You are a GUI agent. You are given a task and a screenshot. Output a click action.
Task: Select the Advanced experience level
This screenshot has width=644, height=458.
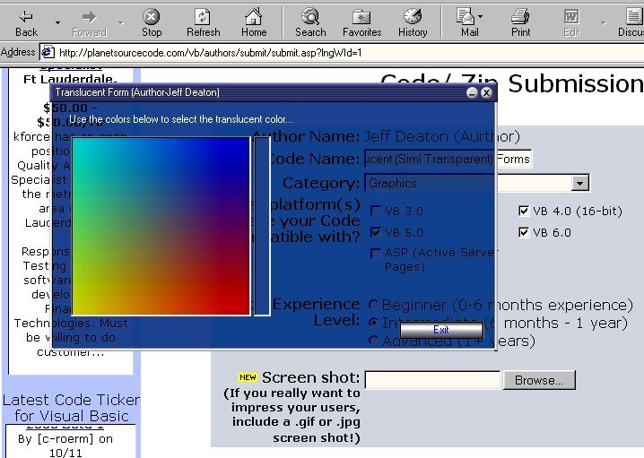point(373,340)
